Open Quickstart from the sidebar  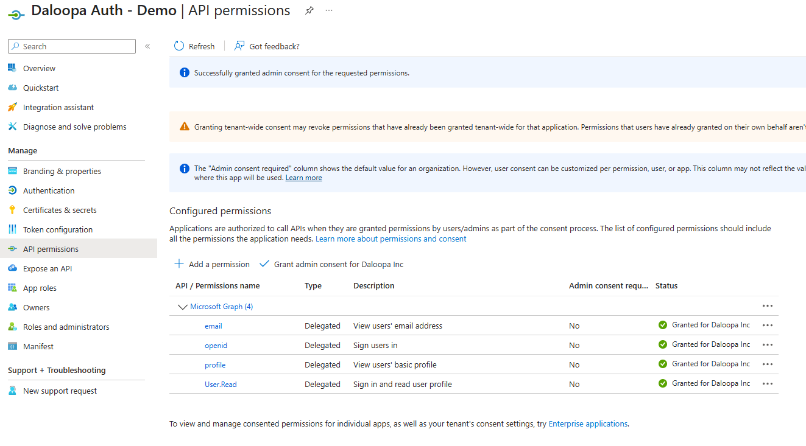point(41,88)
